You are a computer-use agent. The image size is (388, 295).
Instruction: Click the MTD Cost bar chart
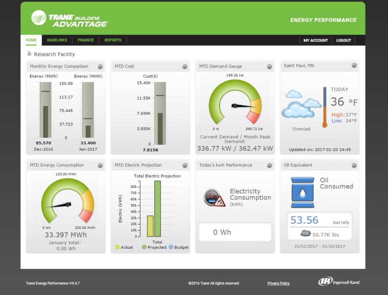click(160, 113)
